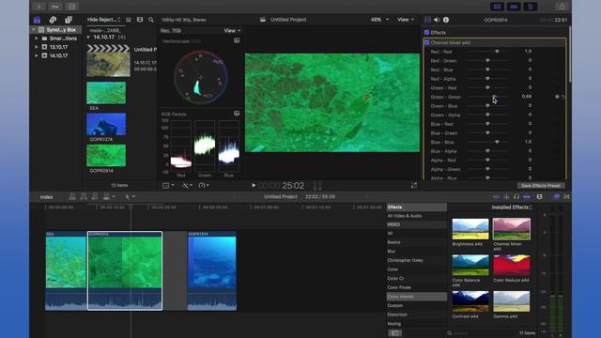601x338 pixels.
Task: Connect clip to primary storyline icon
Action: pyautogui.click(x=72, y=197)
